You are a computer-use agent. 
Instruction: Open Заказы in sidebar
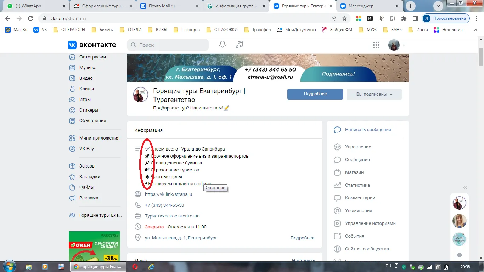(82, 166)
